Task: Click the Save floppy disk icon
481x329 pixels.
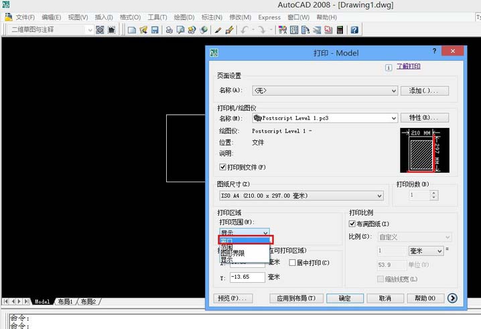Action: click(155, 29)
